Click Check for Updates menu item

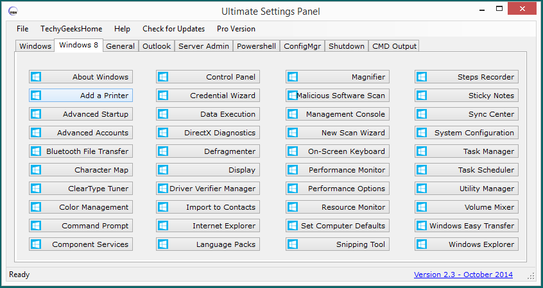pyautogui.click(x=173, y=29)
